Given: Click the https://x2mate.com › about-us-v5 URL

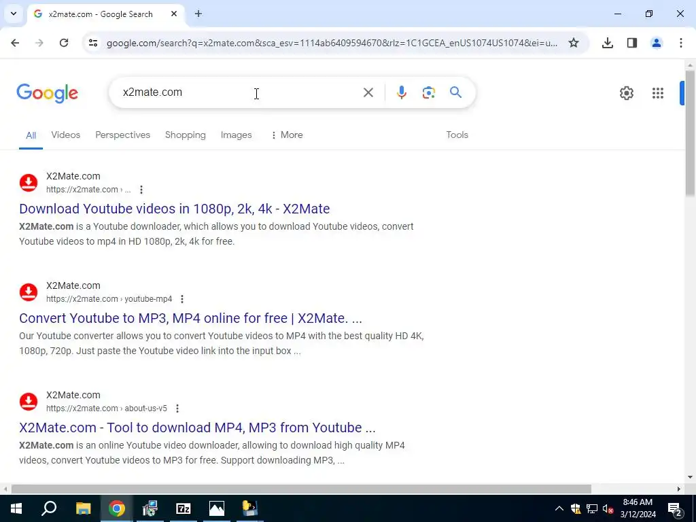Looking at the screenshot, I should [x=107, y=408].
